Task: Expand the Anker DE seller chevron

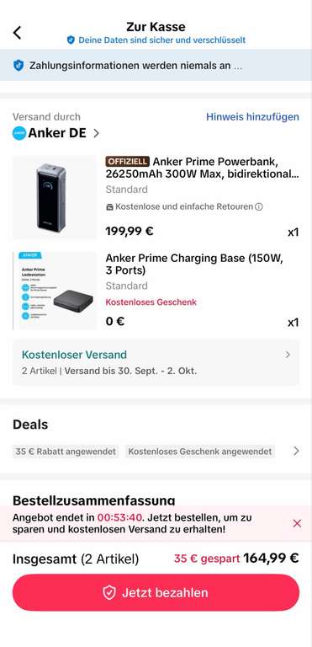Action: coord(96,133)
